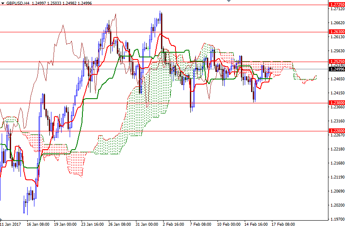The height and width of the screenshot is (227, 345).
Task: Click the 2 Feb 16:00 time label
Action: click(x=173, y=224)
